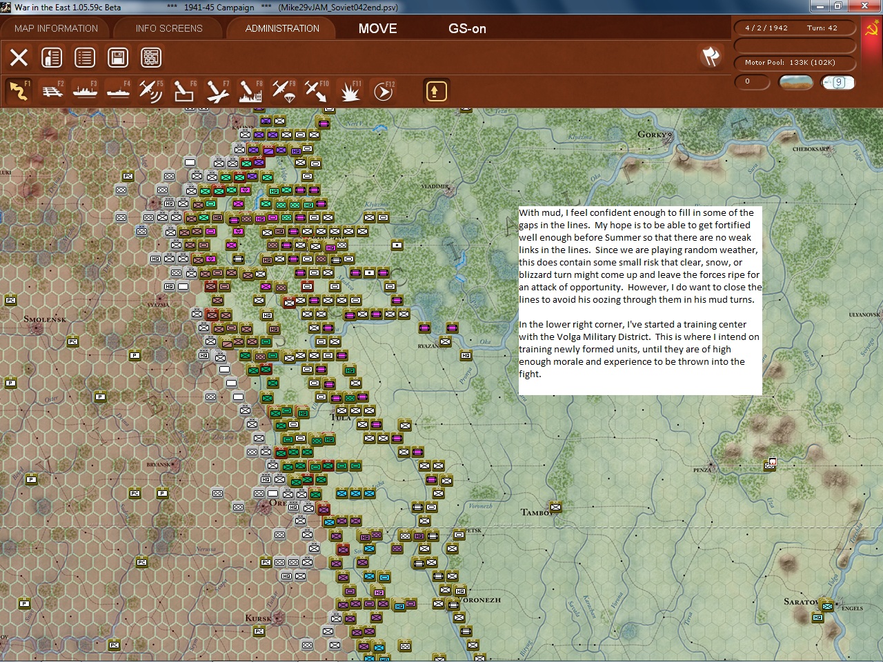Click the Ulyanovsk city label
883x662 pixels.
[864, 314]
